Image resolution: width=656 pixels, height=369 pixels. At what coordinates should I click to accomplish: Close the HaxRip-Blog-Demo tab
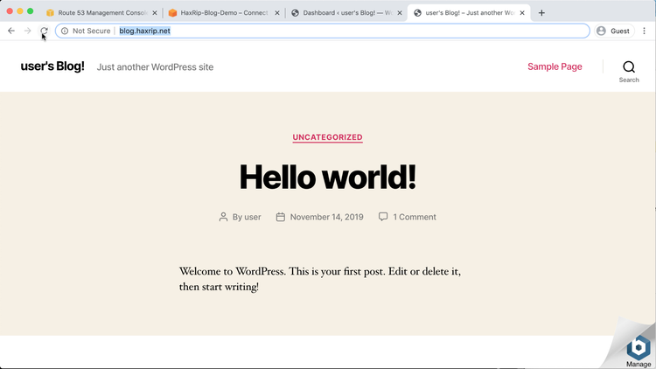[277, 13]
